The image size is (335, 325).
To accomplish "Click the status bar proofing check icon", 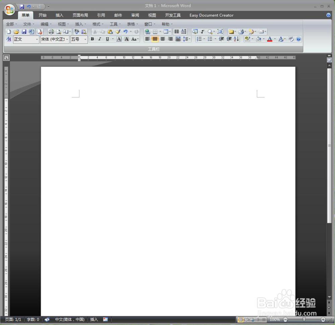I will coord(47,319).
